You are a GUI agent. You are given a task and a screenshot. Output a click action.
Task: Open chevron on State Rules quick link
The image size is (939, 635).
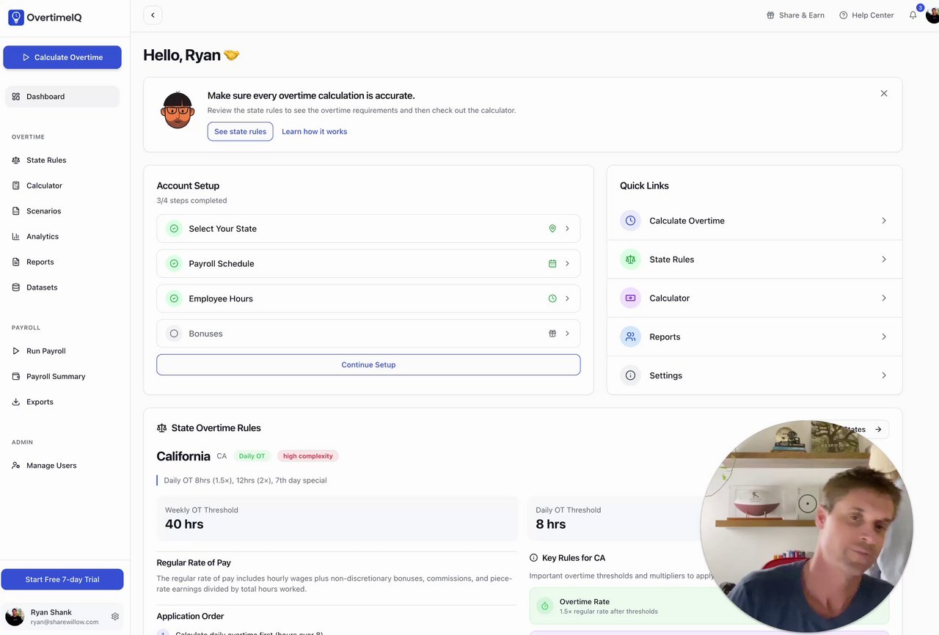[884, 260]
